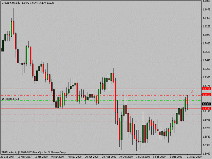Select the red 1.6550 price level tag
The image size is (212, 159).
click(207, 95)
